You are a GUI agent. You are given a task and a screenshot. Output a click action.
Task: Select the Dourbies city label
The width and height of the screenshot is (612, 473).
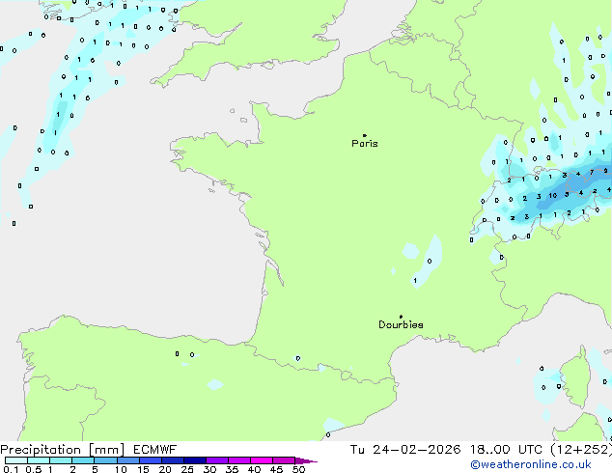[x=401, y=324]
